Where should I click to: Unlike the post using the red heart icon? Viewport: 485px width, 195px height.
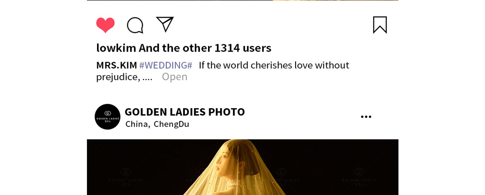(x=106, y=25)
